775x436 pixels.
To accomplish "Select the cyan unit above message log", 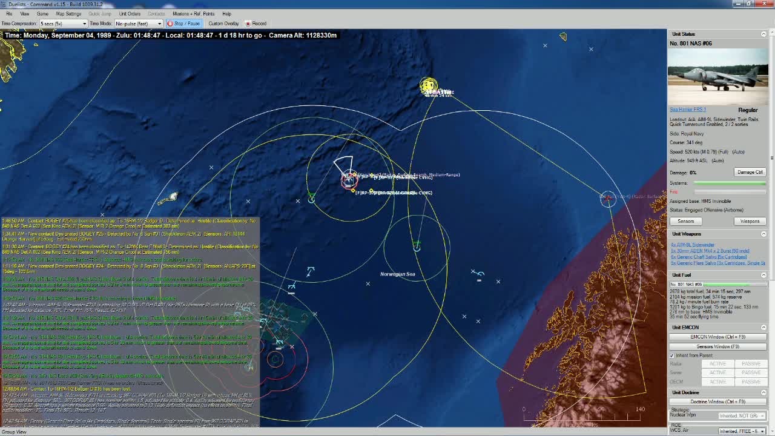I will tap(311, 271).
